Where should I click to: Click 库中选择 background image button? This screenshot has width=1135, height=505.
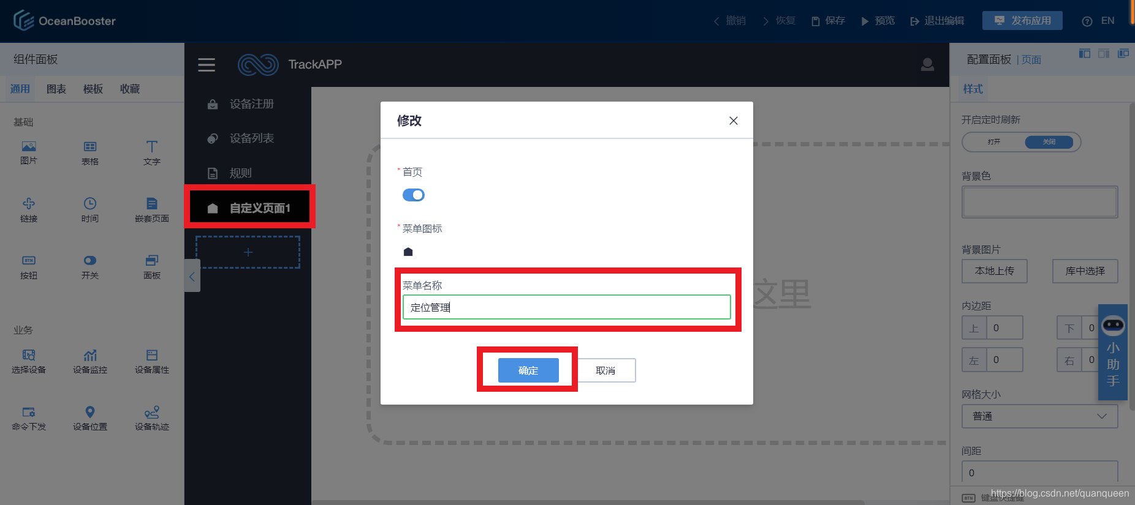coord(1085,271)
